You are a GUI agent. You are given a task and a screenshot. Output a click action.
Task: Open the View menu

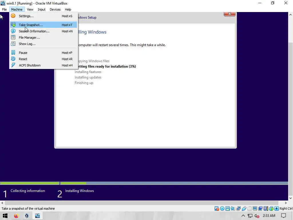[30, 9]
